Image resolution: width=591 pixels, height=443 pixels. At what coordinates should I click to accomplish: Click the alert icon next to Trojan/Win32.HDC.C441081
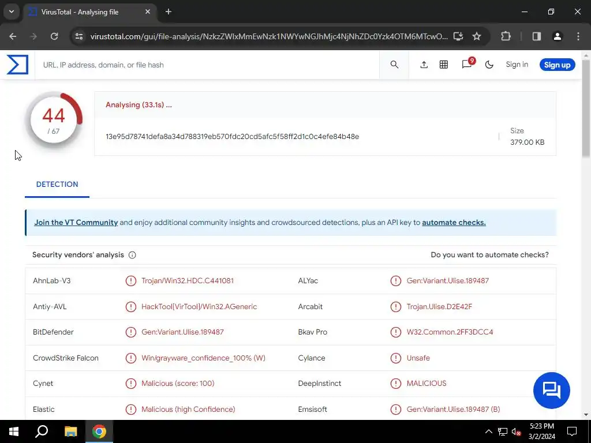[131, 281]
